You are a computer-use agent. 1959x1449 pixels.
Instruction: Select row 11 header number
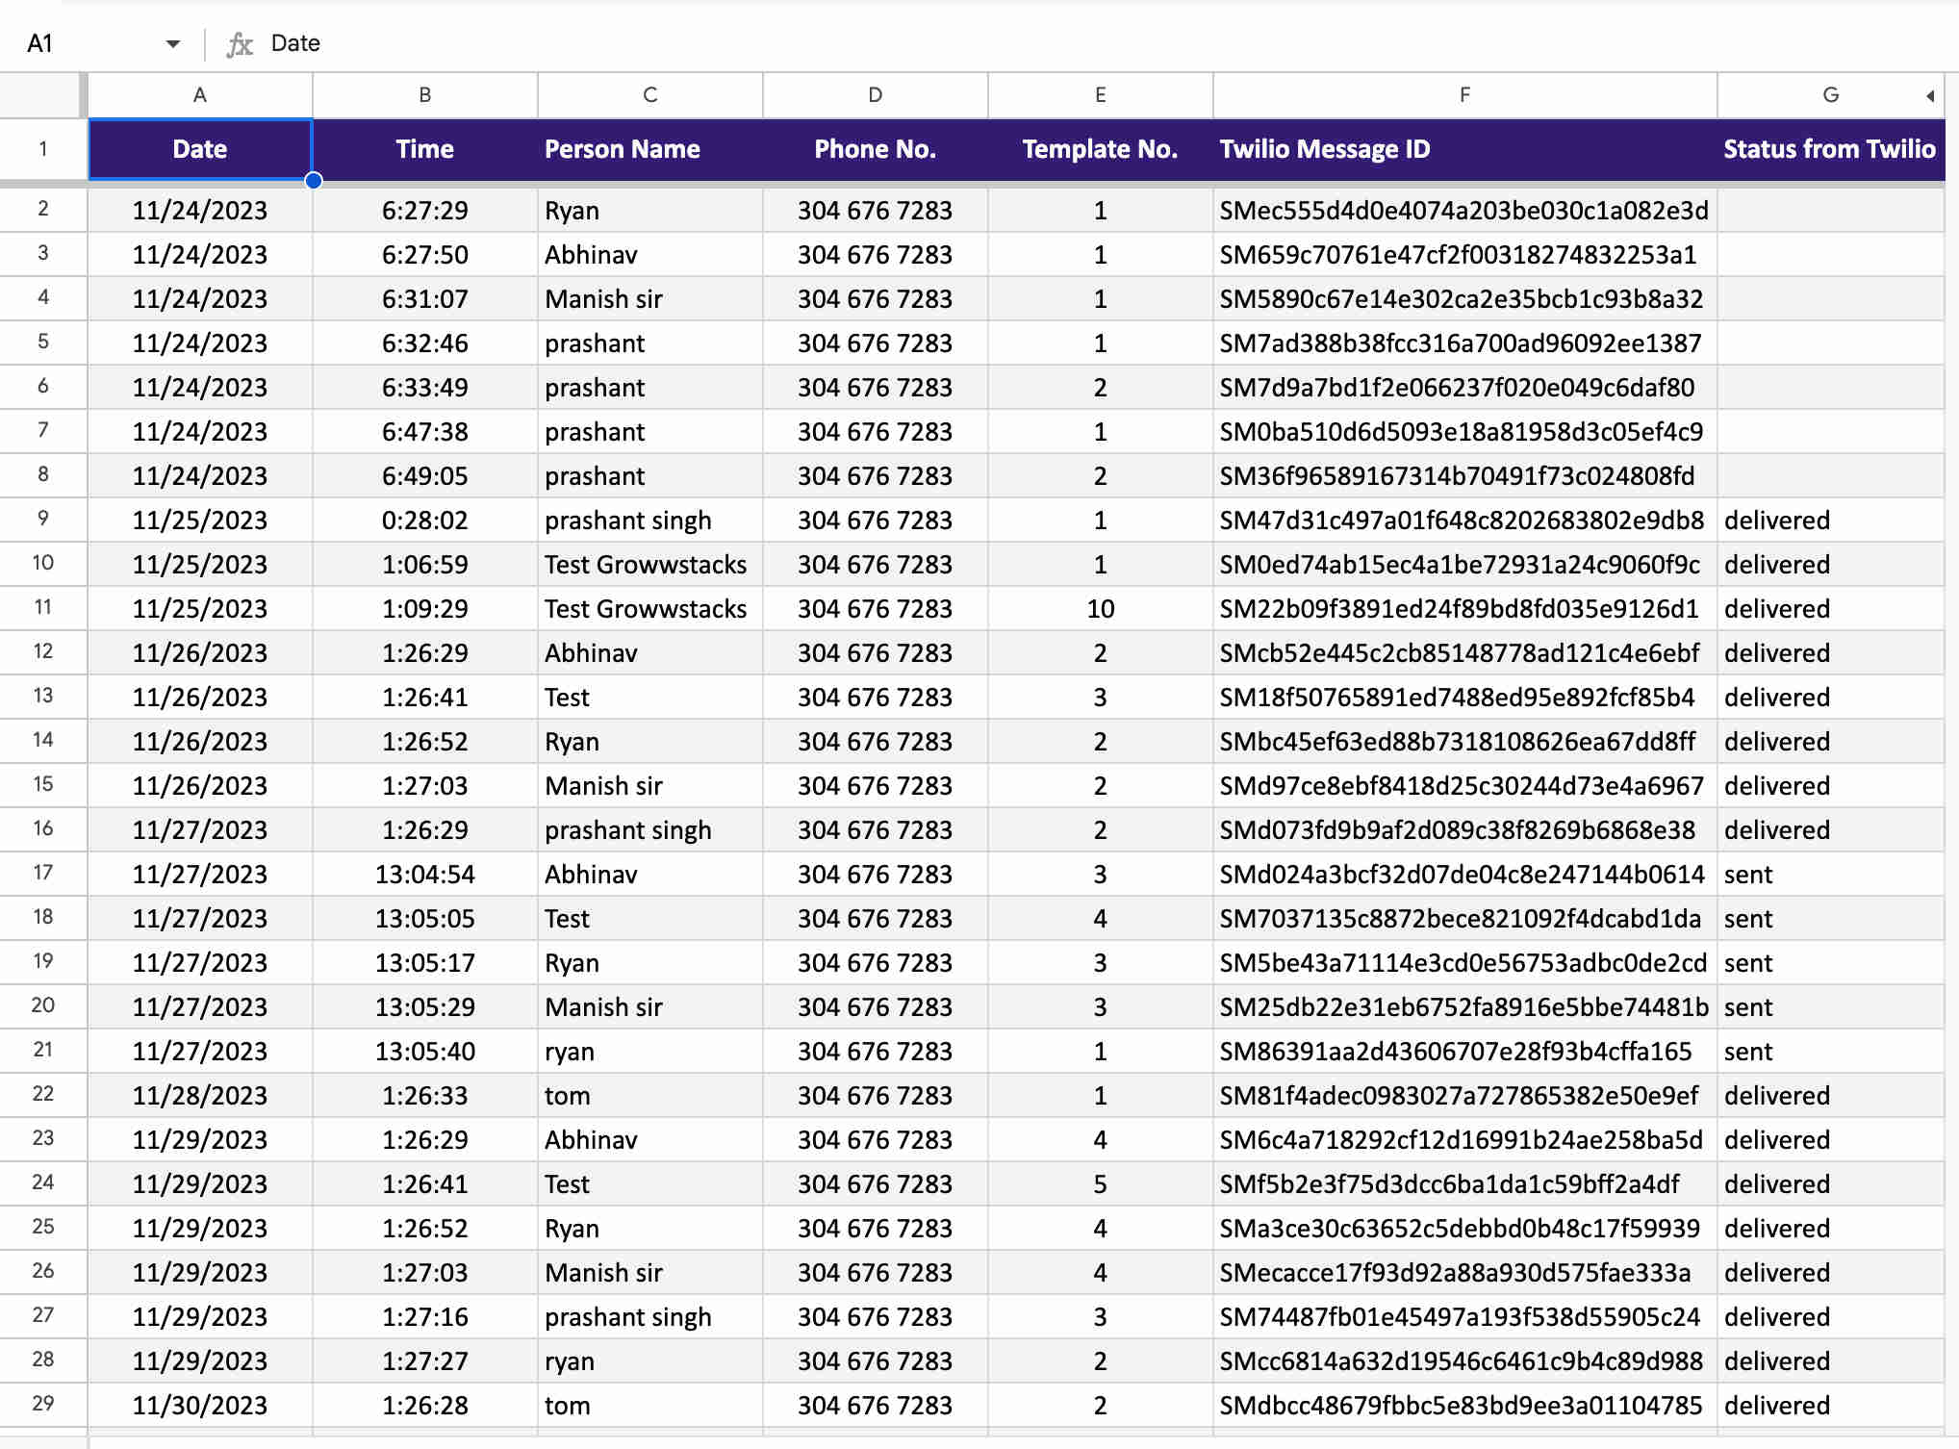point(43,608)
